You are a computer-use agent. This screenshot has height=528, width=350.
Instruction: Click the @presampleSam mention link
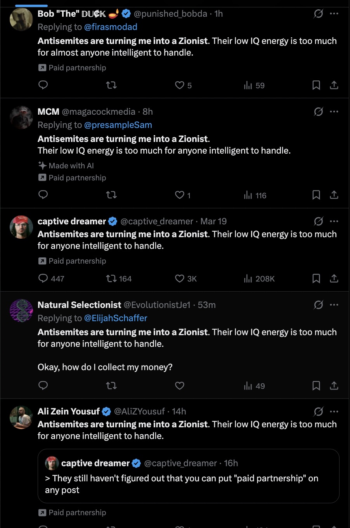[118, 125]
